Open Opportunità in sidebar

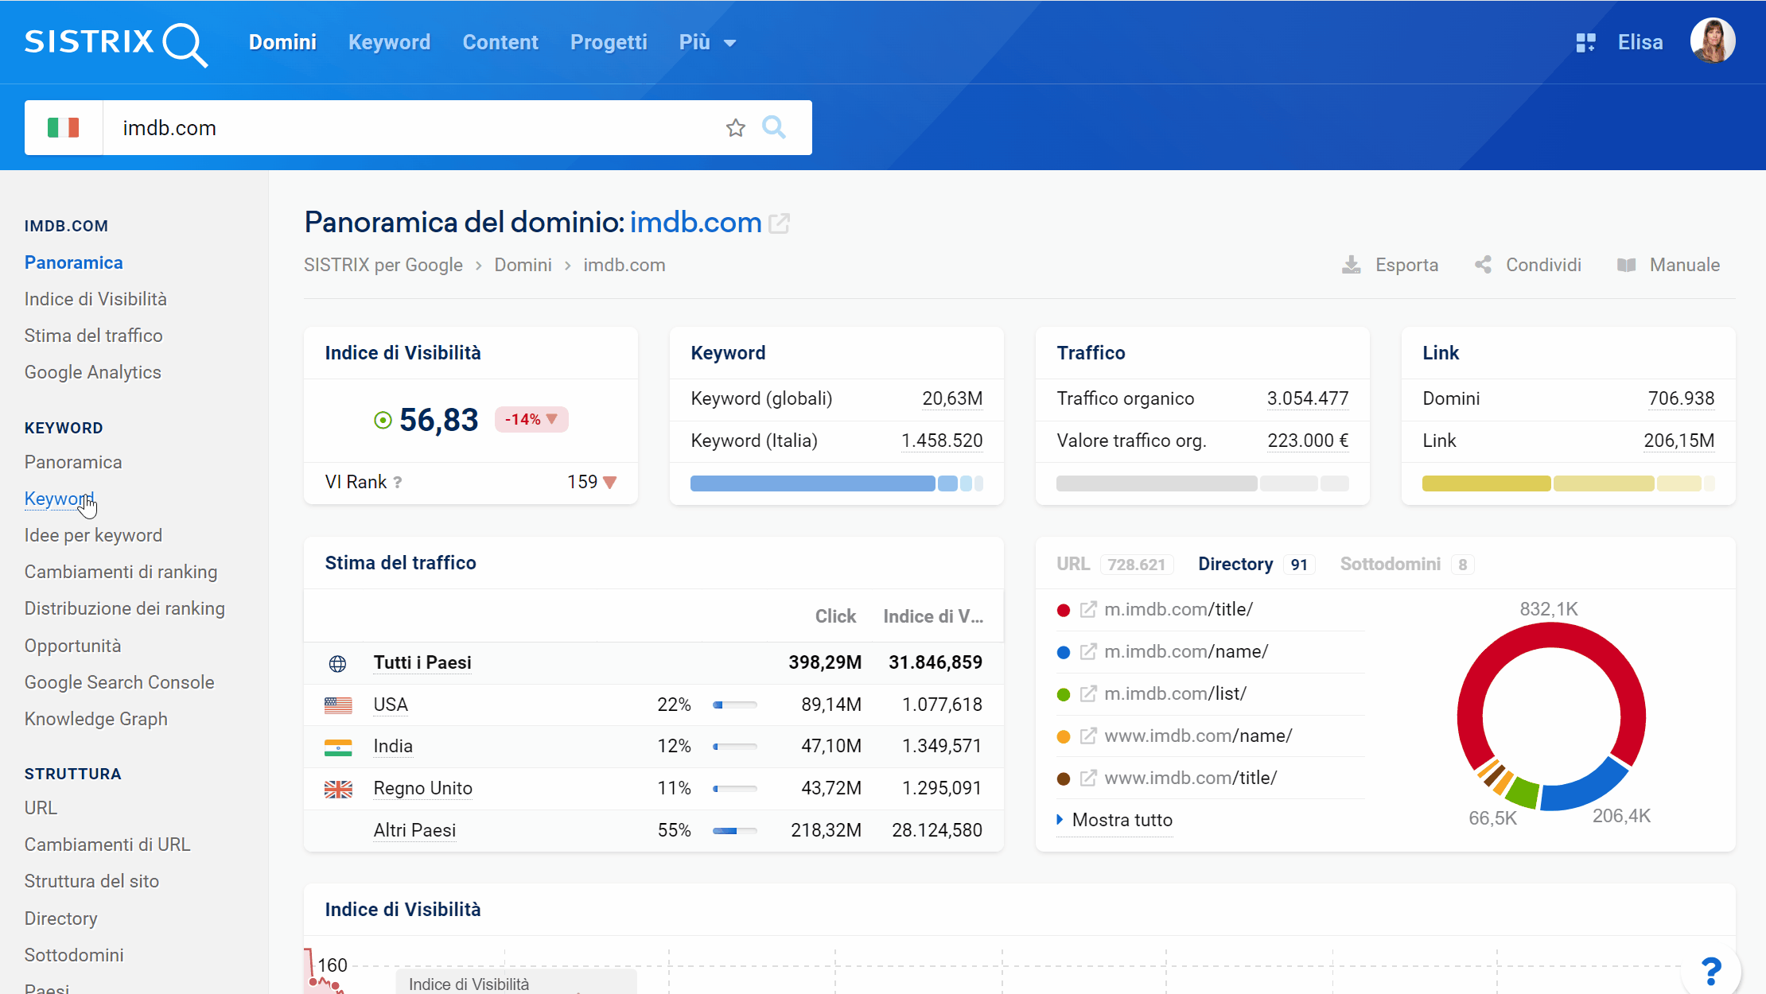click(72, 646)
